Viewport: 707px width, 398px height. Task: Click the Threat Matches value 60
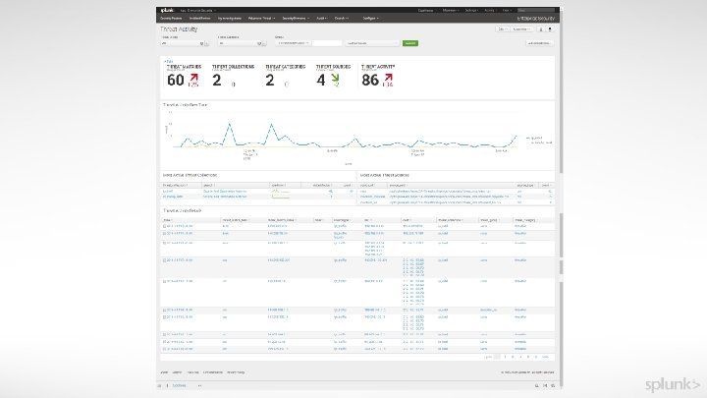pyautogui.click(x=176, y=80)
